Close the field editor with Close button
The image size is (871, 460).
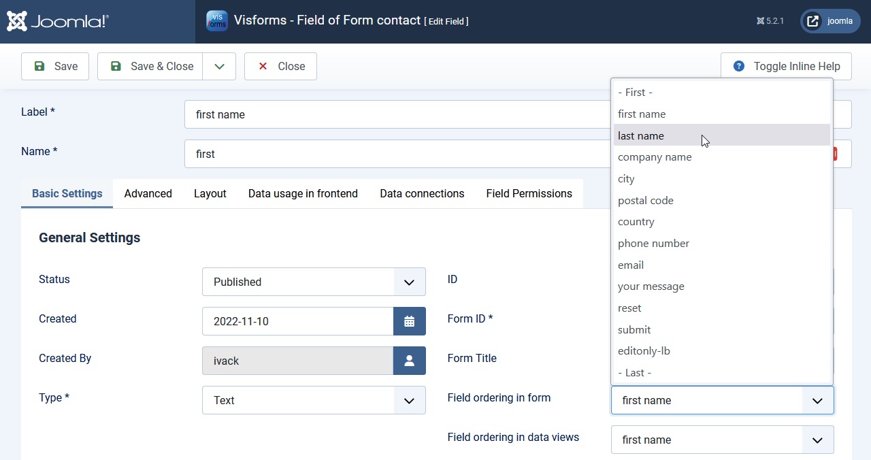tap(280, 66)
